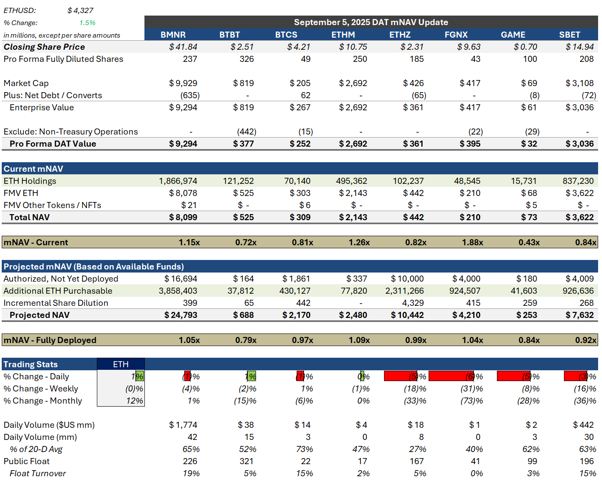Select SBET closing share price $14.94

580,47
